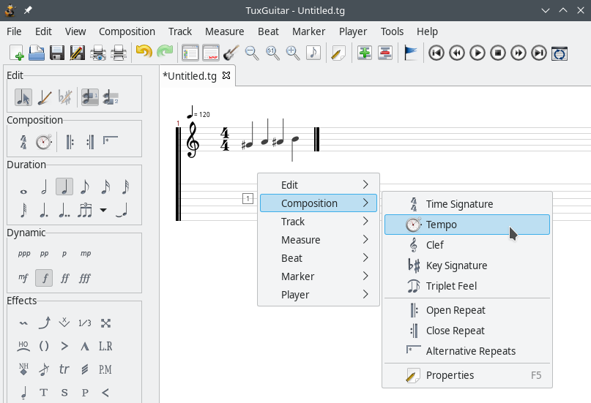Click the trill 'tr' effect icon
591x403 pixels.
tap(64, 369)
